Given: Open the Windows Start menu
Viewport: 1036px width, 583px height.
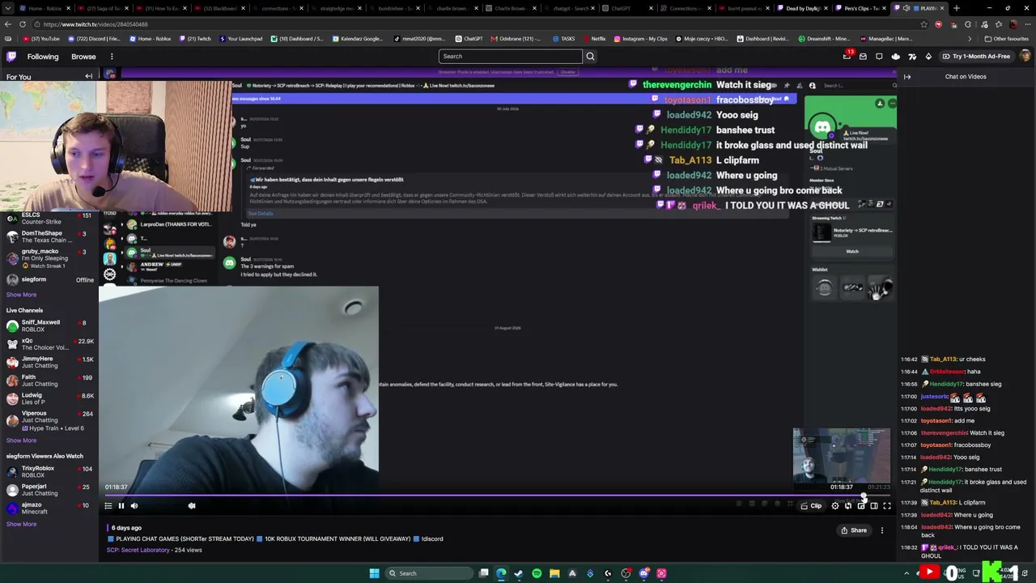Looking at the screenshot, I should click(374, 573).
